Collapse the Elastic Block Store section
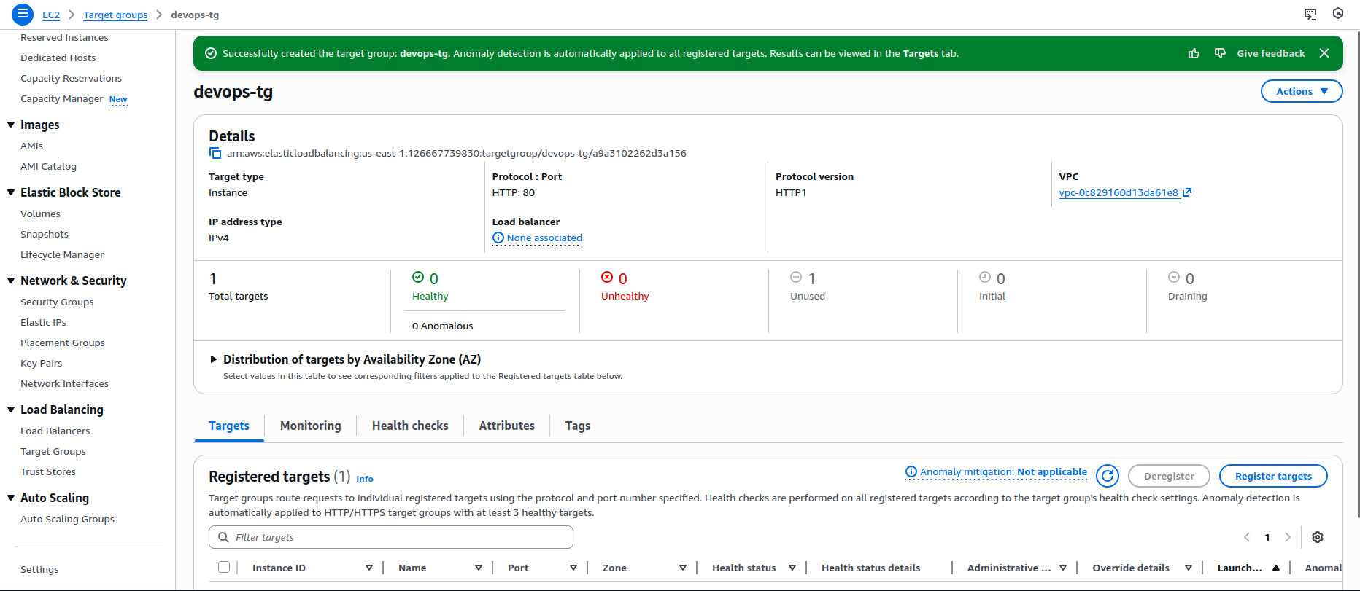Screen dimensions: 1360x591 11,192
